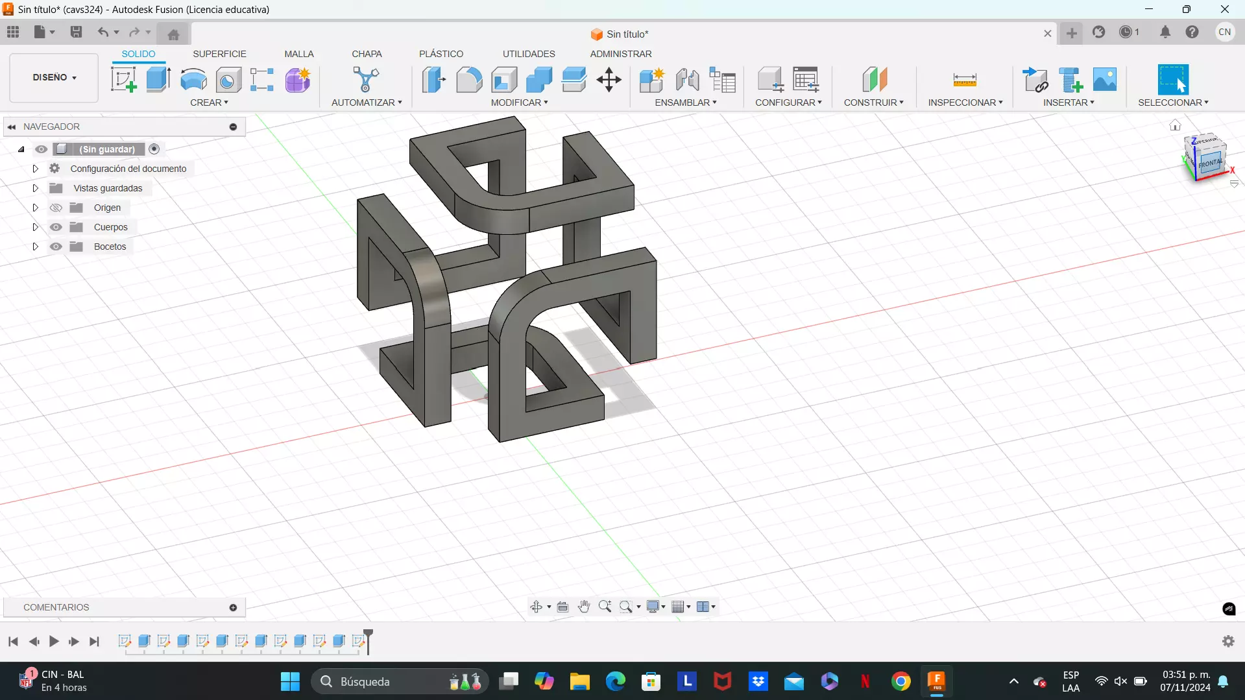Open Google Chrome from the taskbar
The height and width of the screenshot is (700, 1245).
pyautogui.click(x=901, y=681)
